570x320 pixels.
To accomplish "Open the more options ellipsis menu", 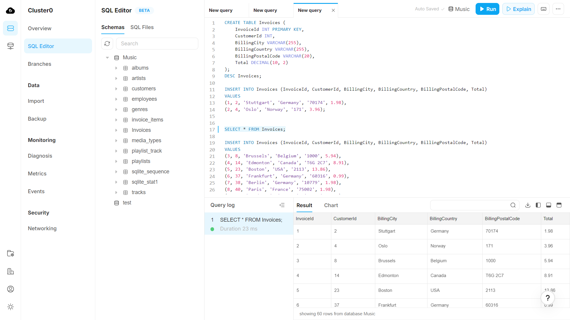I will (x=558, y=9).
